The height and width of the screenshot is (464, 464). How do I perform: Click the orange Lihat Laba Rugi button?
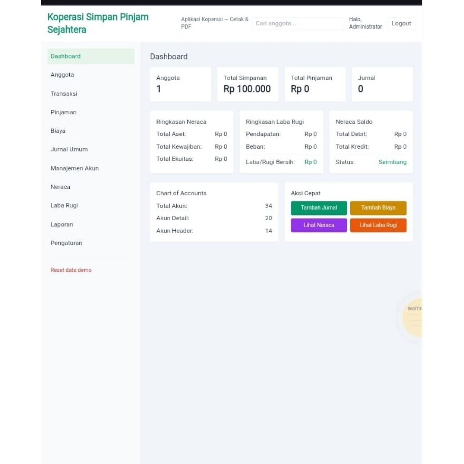point(378,225)
